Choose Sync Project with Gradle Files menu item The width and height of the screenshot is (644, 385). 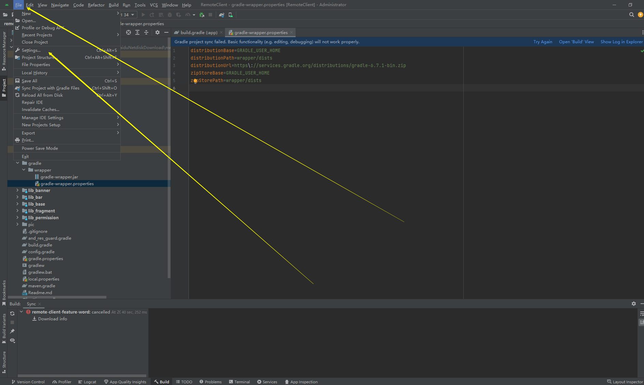[67, 88]
